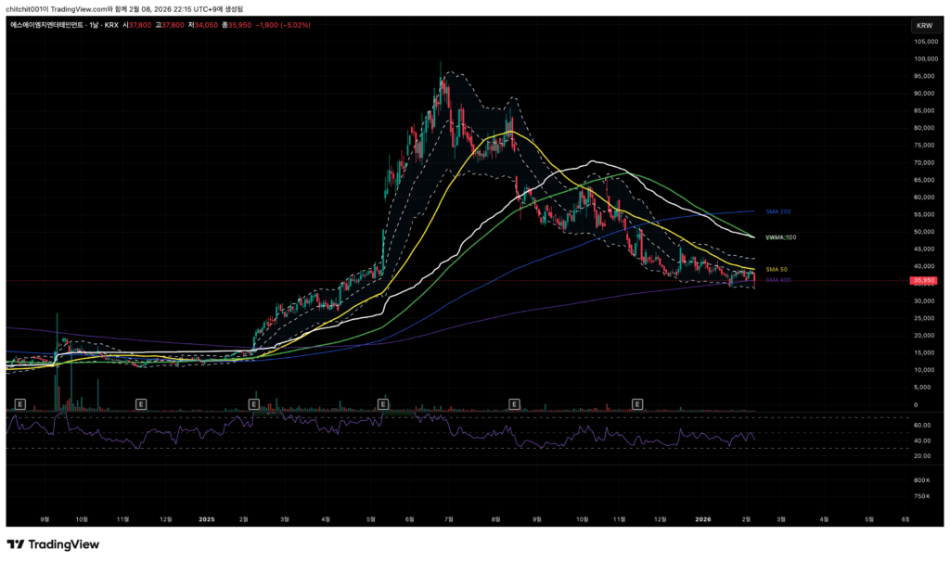Click the 800 K volume axis label

click(x=921, y=480)
